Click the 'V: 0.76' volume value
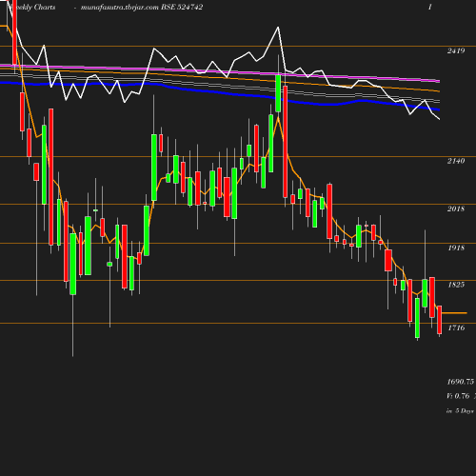476x476 pixels. coord(458,396)
